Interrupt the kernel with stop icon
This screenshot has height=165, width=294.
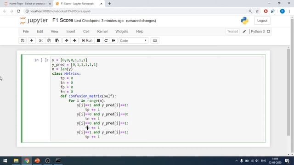tap(98, 41)
